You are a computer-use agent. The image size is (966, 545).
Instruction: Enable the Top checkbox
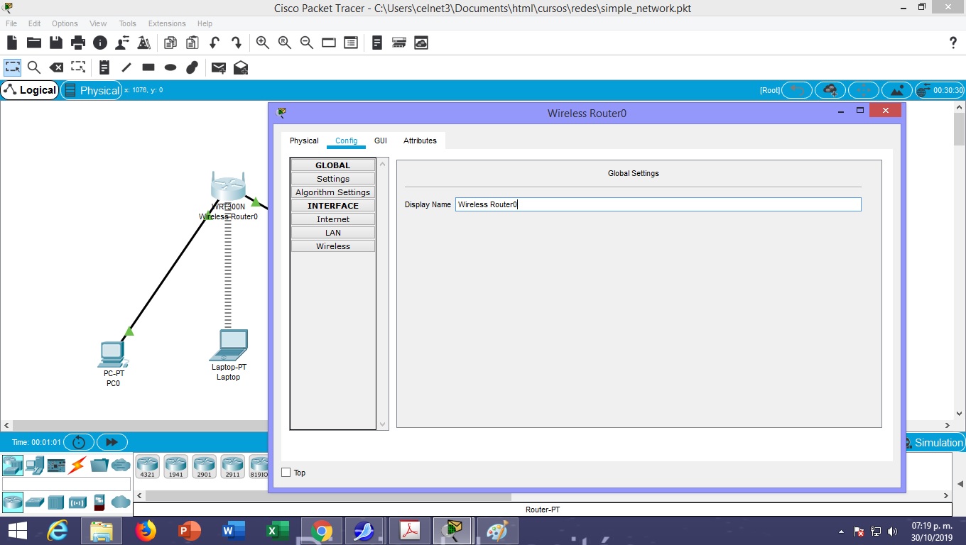(x=286, y=473)
